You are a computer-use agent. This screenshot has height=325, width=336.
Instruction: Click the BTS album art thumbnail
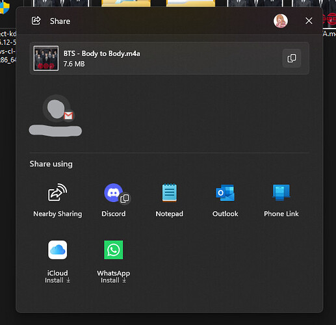point(46,58)
